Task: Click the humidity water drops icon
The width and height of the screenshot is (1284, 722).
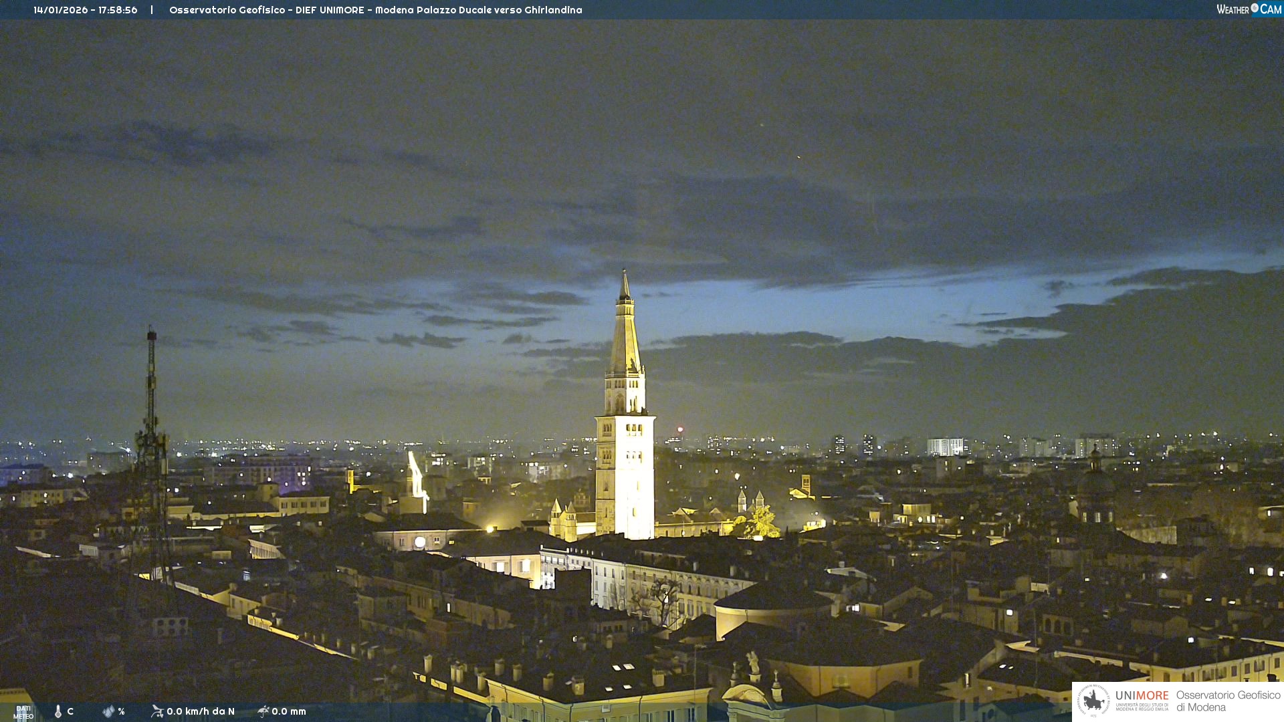Action: click(x=108, y=711)
